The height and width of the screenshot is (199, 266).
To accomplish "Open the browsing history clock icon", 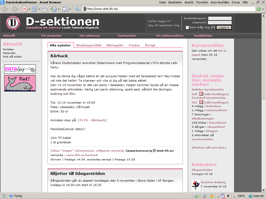I will 54,9.
